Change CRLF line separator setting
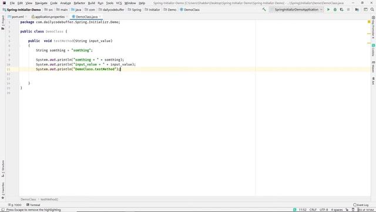Screen dimensions: 376x212 click(x=313, y=210)
